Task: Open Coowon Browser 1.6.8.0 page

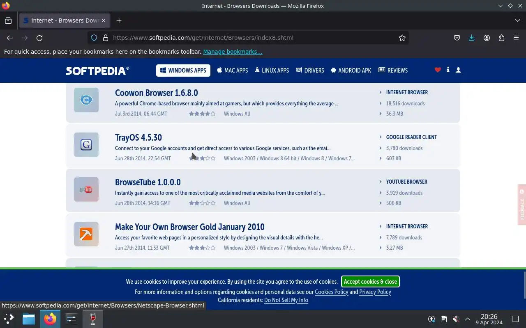Action: tap(157, 93)
